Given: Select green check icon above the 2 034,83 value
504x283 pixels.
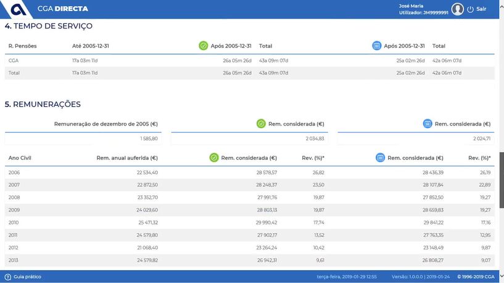Looking at the screenshot, I should (x=261, y=124).
